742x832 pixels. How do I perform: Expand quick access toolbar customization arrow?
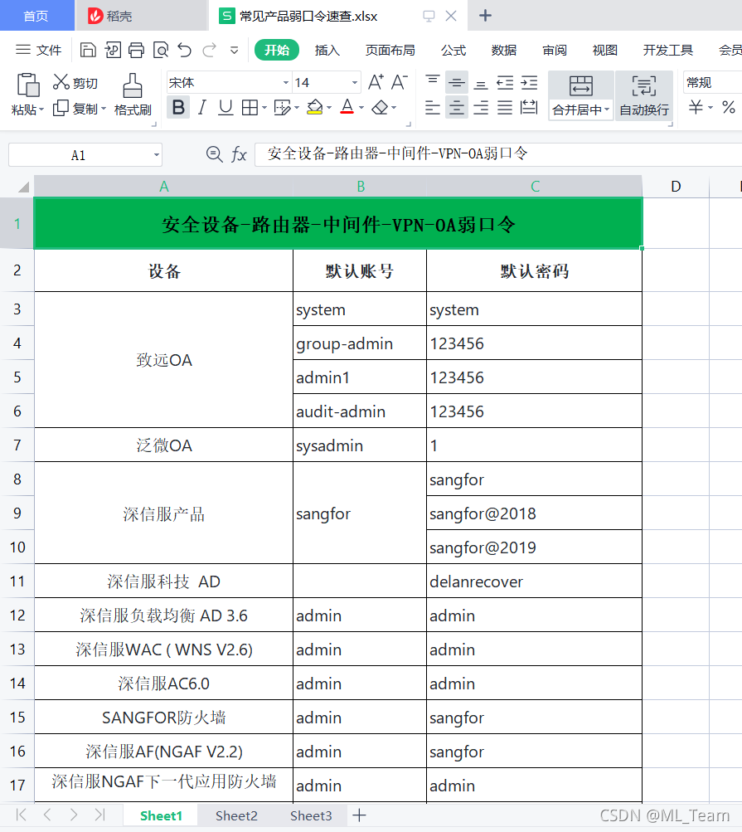coord(234,51)
